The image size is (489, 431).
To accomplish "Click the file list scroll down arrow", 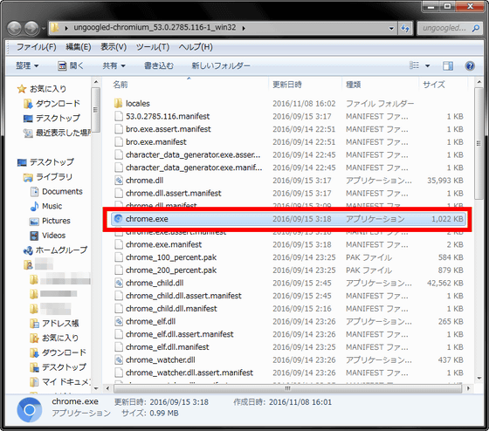I will click(479, 379).
